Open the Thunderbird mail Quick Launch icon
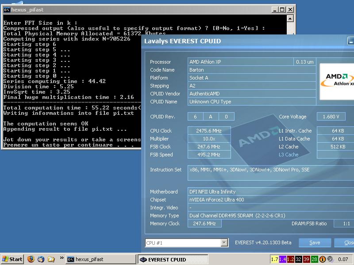 tap(41, 259)
